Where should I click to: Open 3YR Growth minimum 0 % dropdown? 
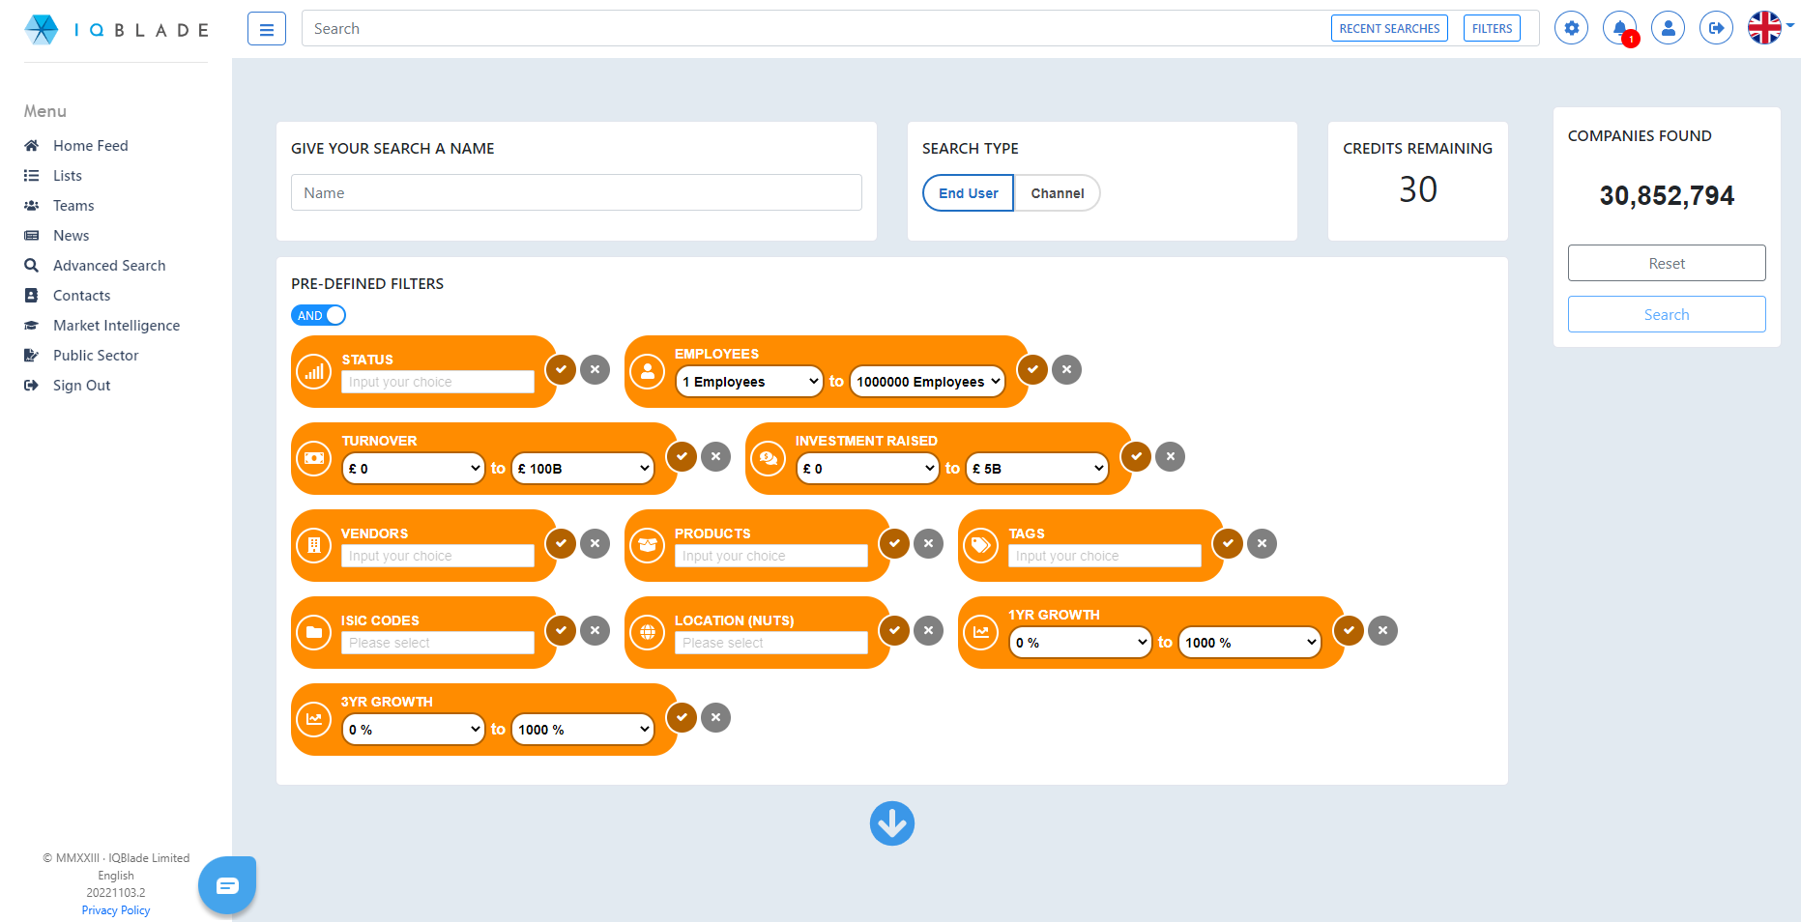point(414,730)
